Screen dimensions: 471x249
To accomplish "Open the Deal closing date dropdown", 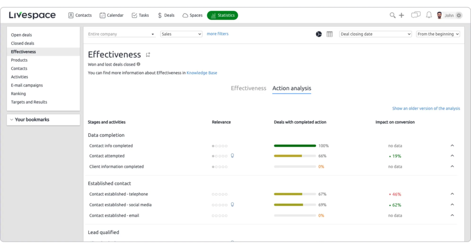I will 375,34.
